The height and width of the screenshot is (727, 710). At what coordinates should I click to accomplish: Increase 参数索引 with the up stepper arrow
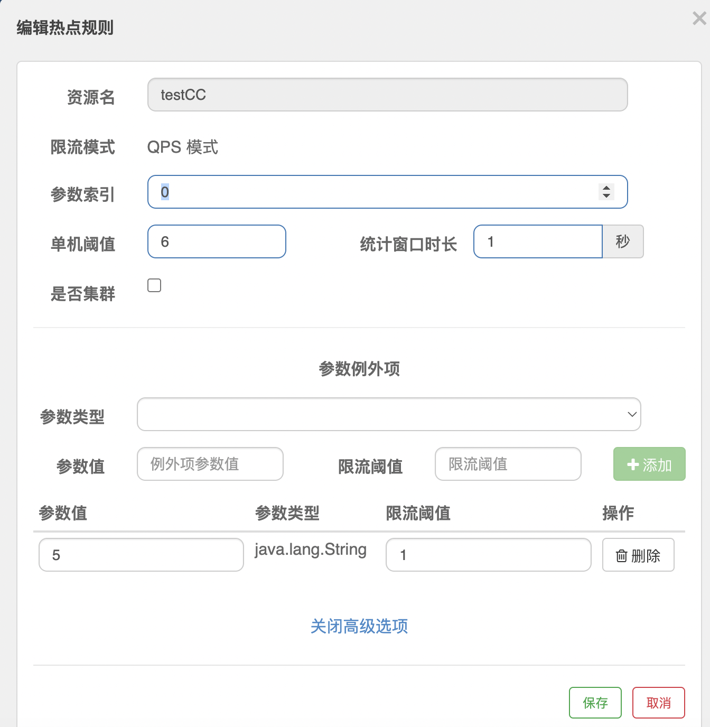pyautogui.click(x=606, y=188)
